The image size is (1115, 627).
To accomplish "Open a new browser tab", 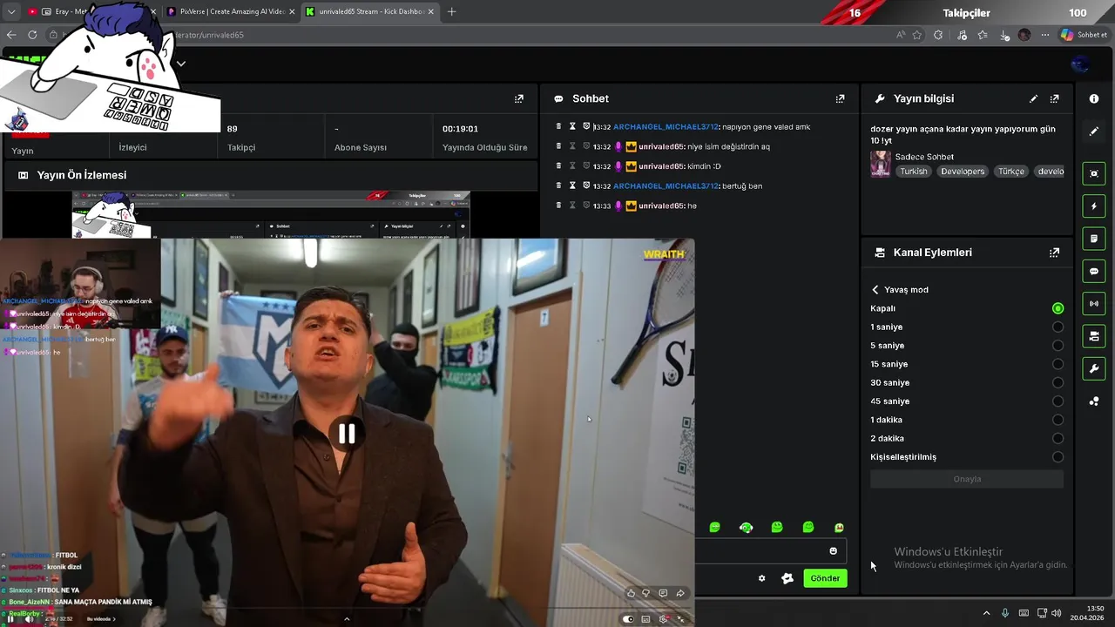I will (x=451, y=11).
